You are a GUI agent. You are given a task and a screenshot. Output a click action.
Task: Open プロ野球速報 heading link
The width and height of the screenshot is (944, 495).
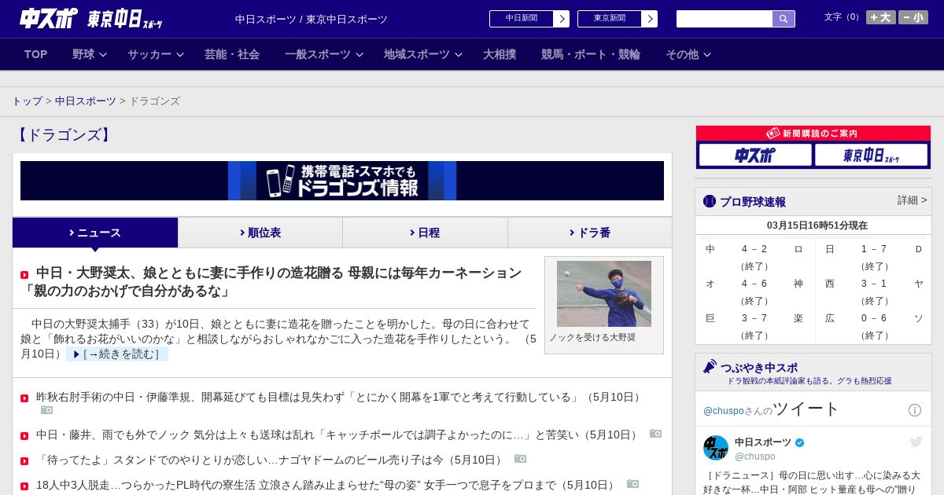tap(753, 202)
